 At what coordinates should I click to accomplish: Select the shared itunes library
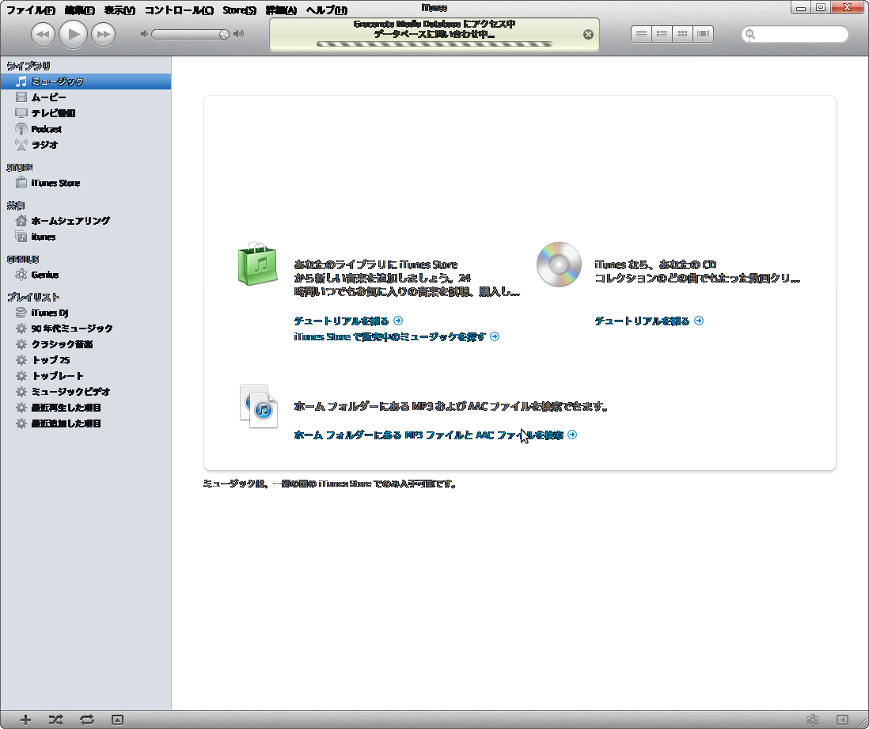[85, 237]
